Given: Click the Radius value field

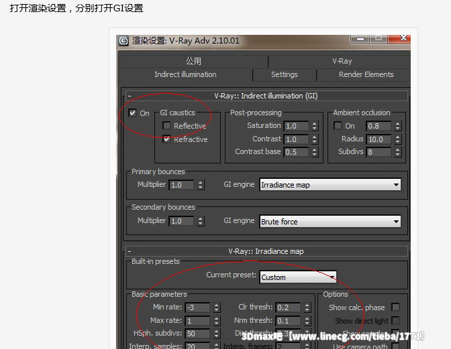Looking at the screenshot, I should (x=379, y=139).
